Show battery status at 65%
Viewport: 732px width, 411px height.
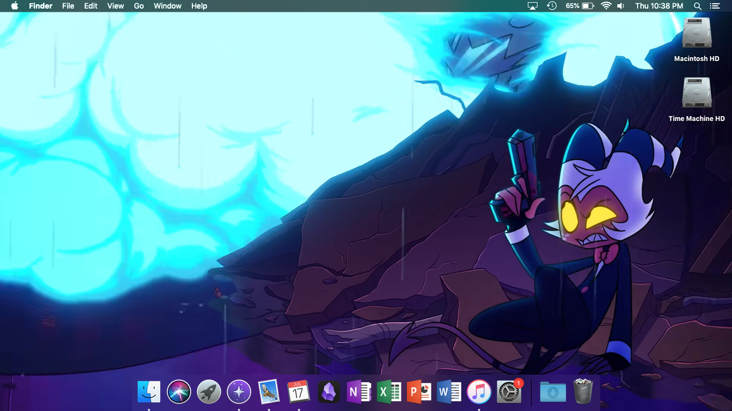(580, 6)
